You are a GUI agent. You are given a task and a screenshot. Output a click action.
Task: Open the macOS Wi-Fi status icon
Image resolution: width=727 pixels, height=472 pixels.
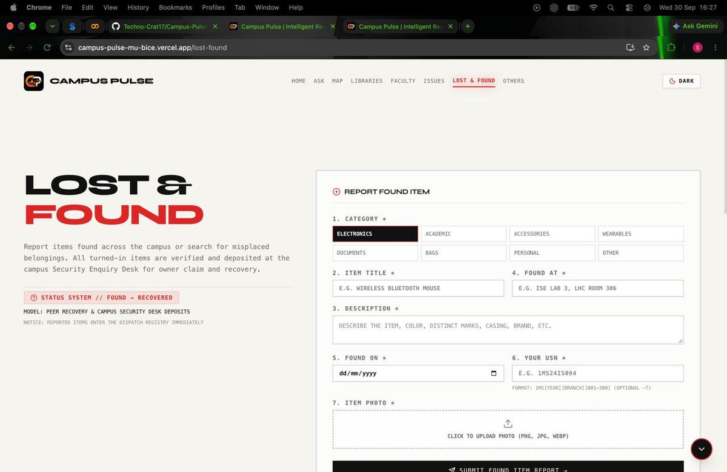coord(593,7)
